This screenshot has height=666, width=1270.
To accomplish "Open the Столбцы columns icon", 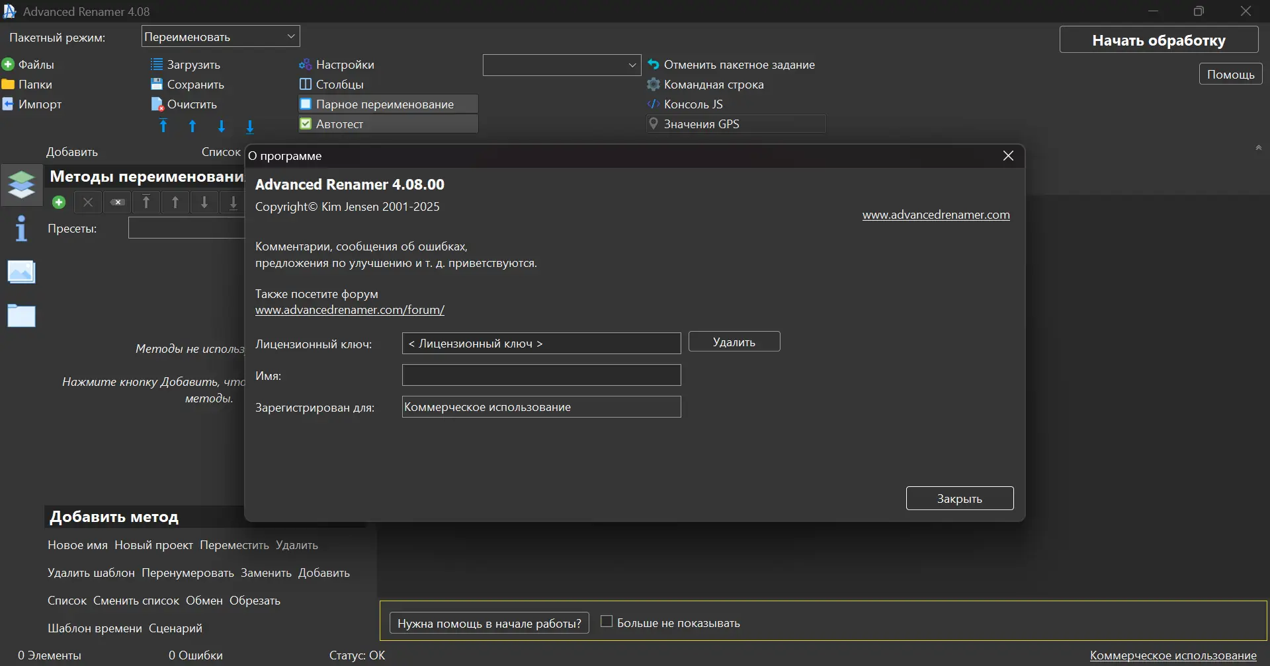I will 306,84.
